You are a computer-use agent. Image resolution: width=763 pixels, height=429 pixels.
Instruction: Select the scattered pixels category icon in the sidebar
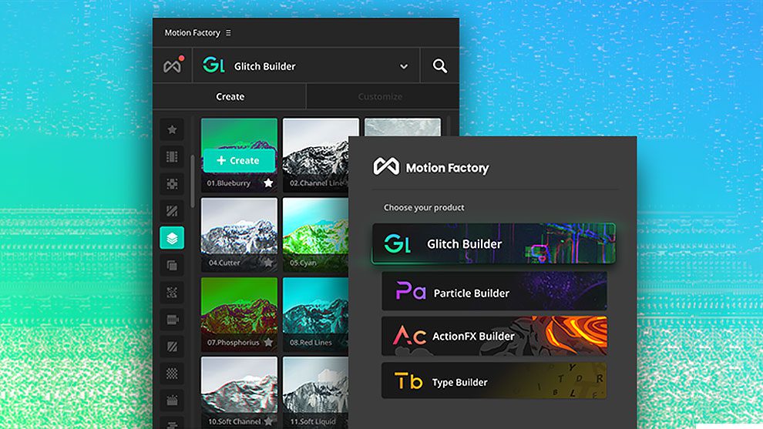172,293
